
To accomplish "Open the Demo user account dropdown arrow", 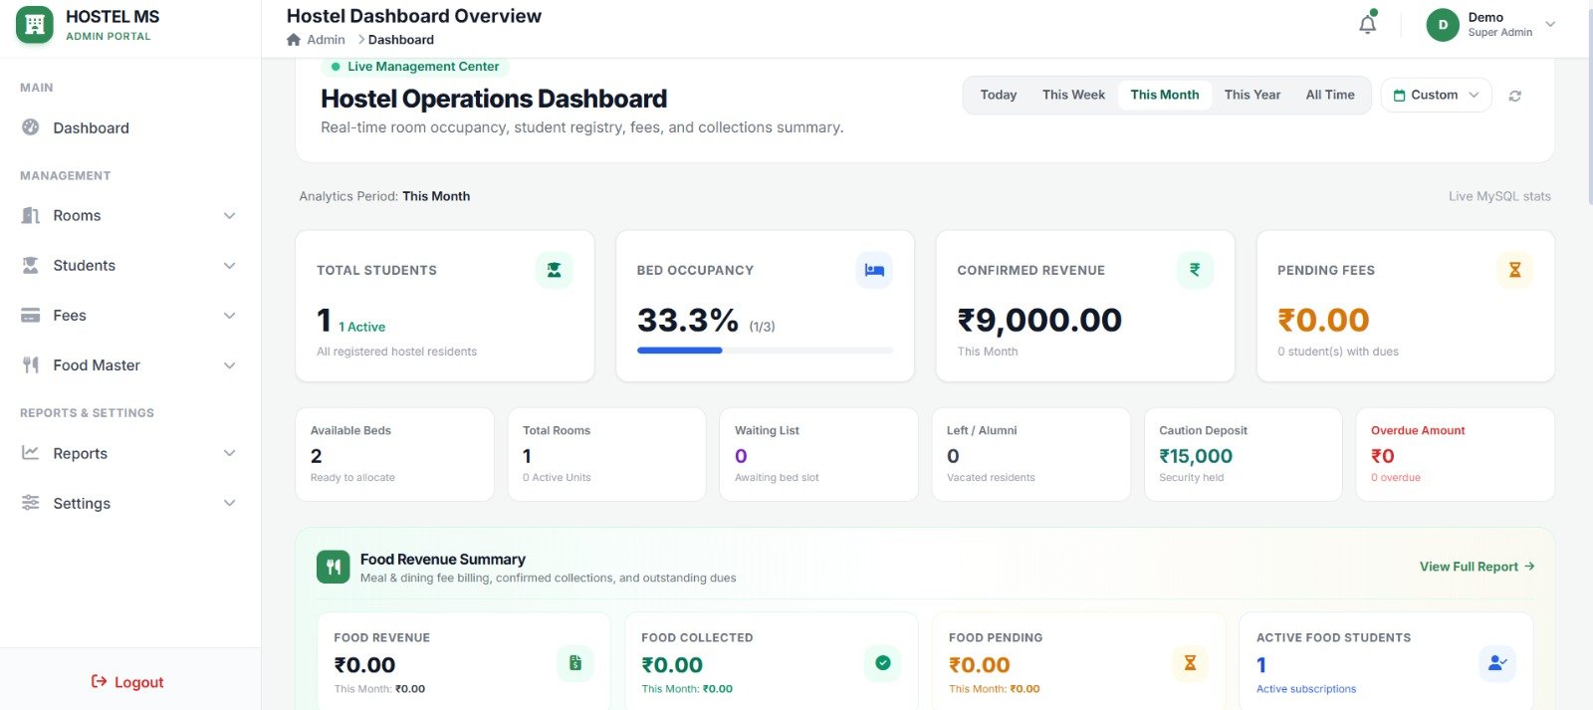I will (x=1550, y=24).
